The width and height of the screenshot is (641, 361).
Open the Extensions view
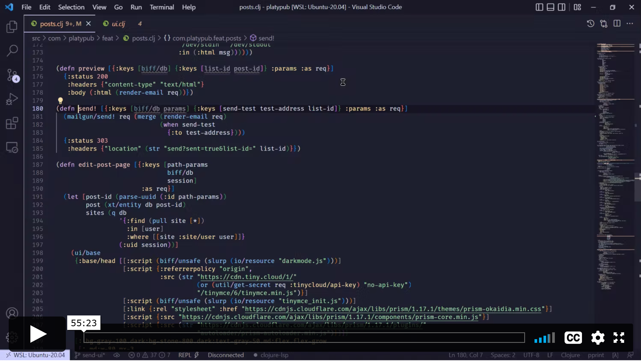click(x=12, y=123)
